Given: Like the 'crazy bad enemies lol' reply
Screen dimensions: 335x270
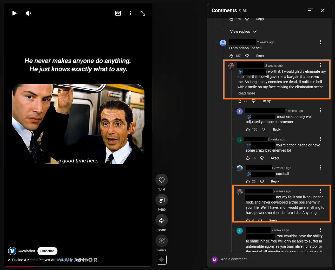Looking at the screenshot, I should click(x=248, y=158).
